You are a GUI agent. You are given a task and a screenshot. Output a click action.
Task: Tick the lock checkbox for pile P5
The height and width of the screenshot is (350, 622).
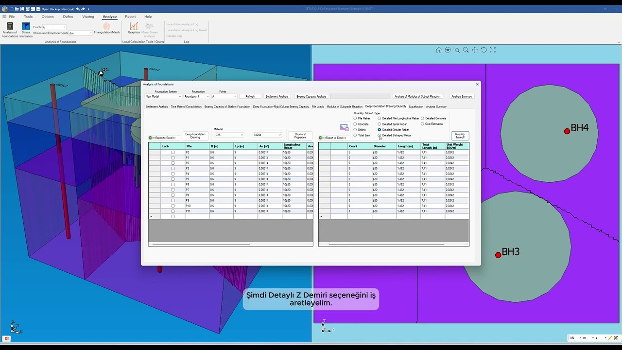point(173,179)
